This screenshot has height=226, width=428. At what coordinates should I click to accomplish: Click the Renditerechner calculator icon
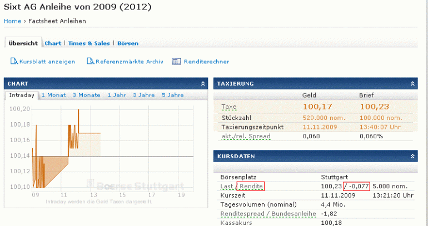176,61
